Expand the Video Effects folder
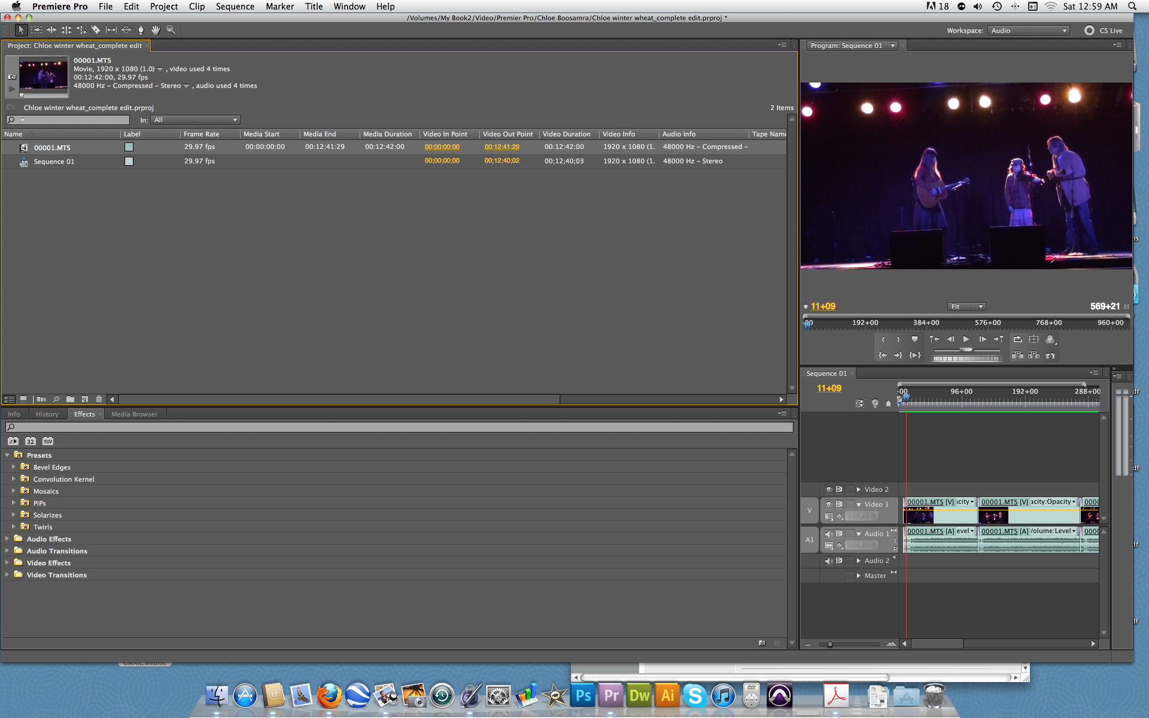This screenshot has width=1149, height=718. point(7,562)
